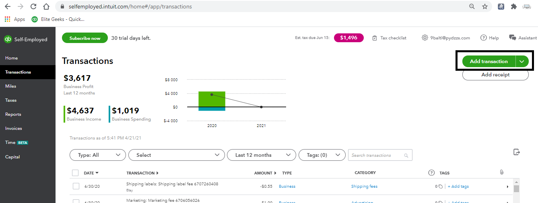
Task: Click the export transactions icon
Action: tap(517, 152)
